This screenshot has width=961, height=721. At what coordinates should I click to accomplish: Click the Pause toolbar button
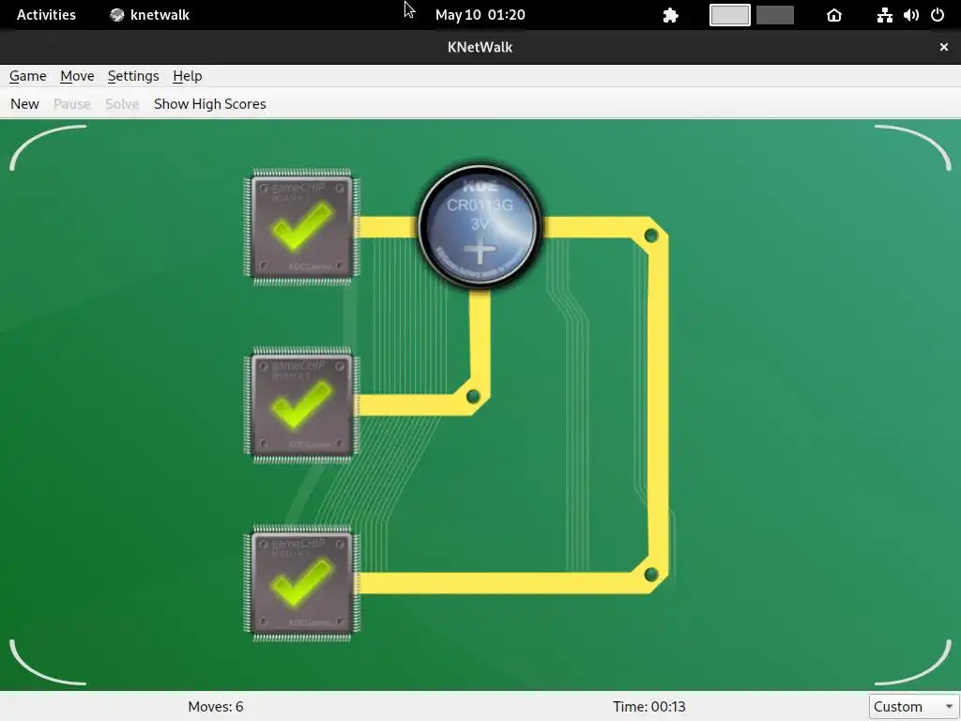coord(71,103)
